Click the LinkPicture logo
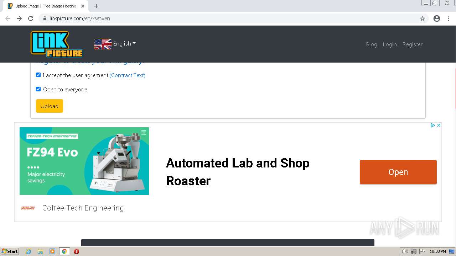Viewport: 456px width, 256px height. (57, 44)
